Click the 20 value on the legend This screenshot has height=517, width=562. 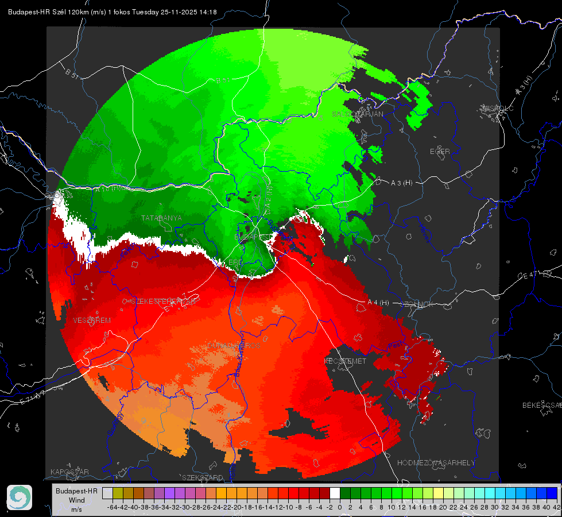pos(443,507)
